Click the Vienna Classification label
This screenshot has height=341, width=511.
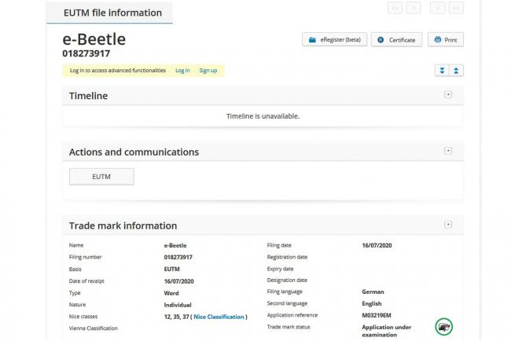pyautogui.click(x=94, y=328)
